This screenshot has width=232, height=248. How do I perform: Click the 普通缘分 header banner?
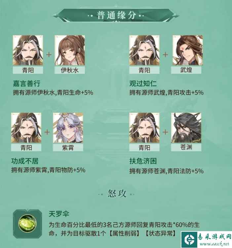pos(116,15)
